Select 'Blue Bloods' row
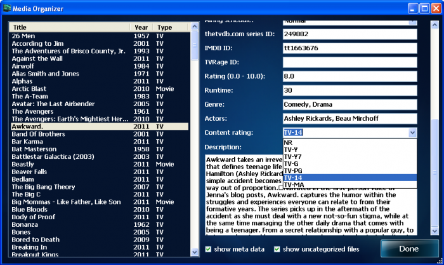 coord(100,210)
